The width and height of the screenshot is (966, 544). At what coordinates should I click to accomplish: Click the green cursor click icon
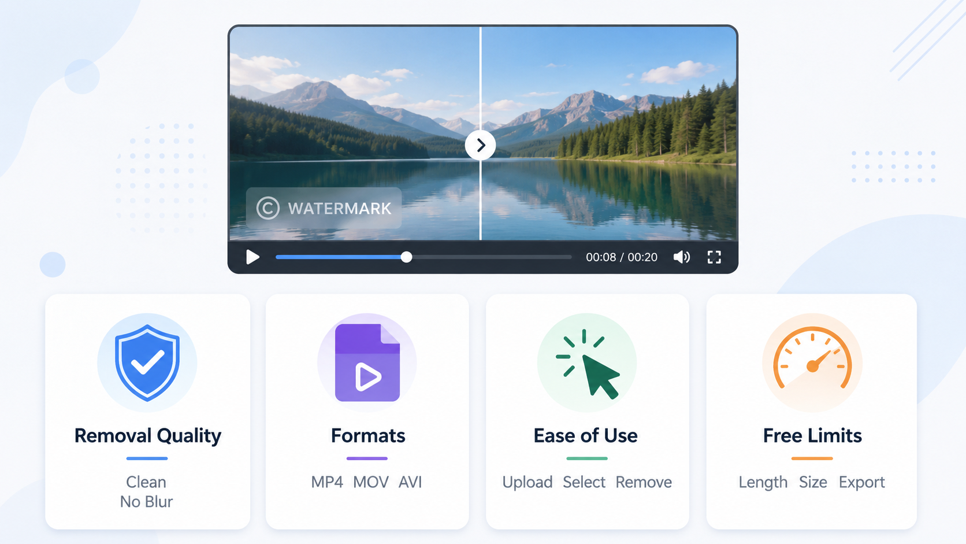click(588, 364)
